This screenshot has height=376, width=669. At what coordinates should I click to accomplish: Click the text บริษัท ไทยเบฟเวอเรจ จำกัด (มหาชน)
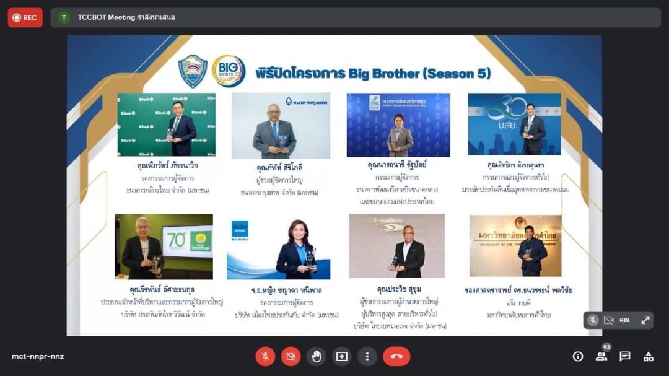click(400, 326)
